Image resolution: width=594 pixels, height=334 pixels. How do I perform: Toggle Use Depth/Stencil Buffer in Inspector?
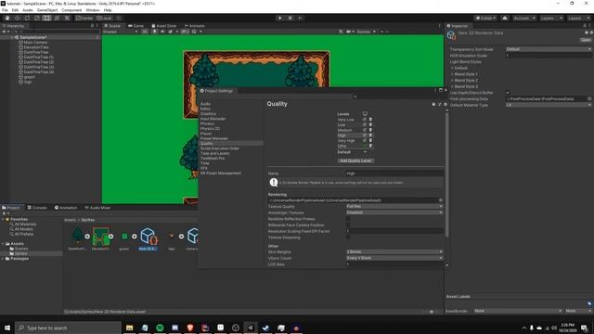pyautogui.click(x=508, y=93)
